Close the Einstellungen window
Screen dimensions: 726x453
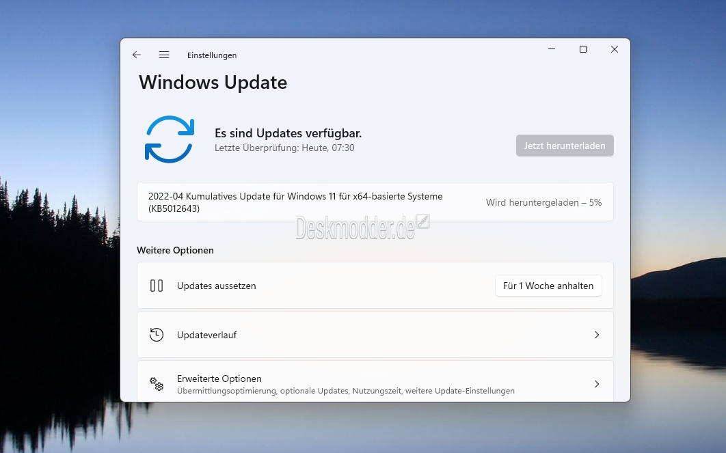coord(615,49)
